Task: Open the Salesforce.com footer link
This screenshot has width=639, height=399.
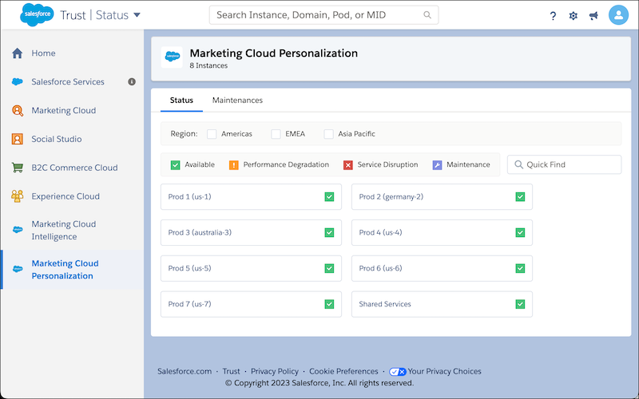Action: 185,371
